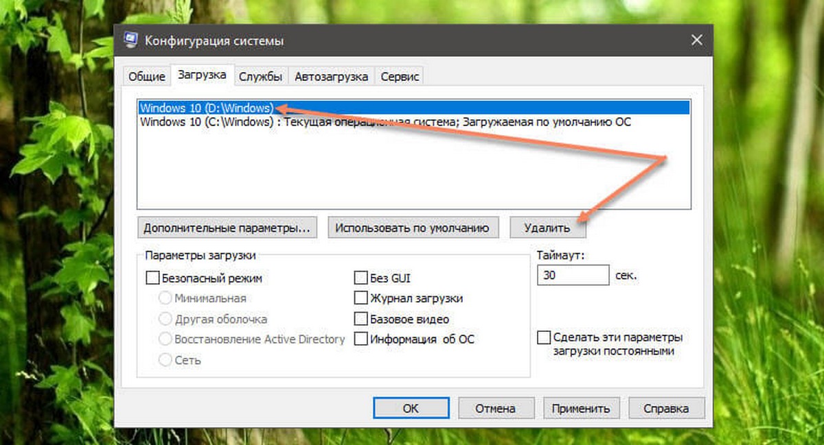Viewport: 824px width, 445px height.
Task: Select the Windows 10 (C:\Windows) boot entry
Action: click(x=414, y=122)
